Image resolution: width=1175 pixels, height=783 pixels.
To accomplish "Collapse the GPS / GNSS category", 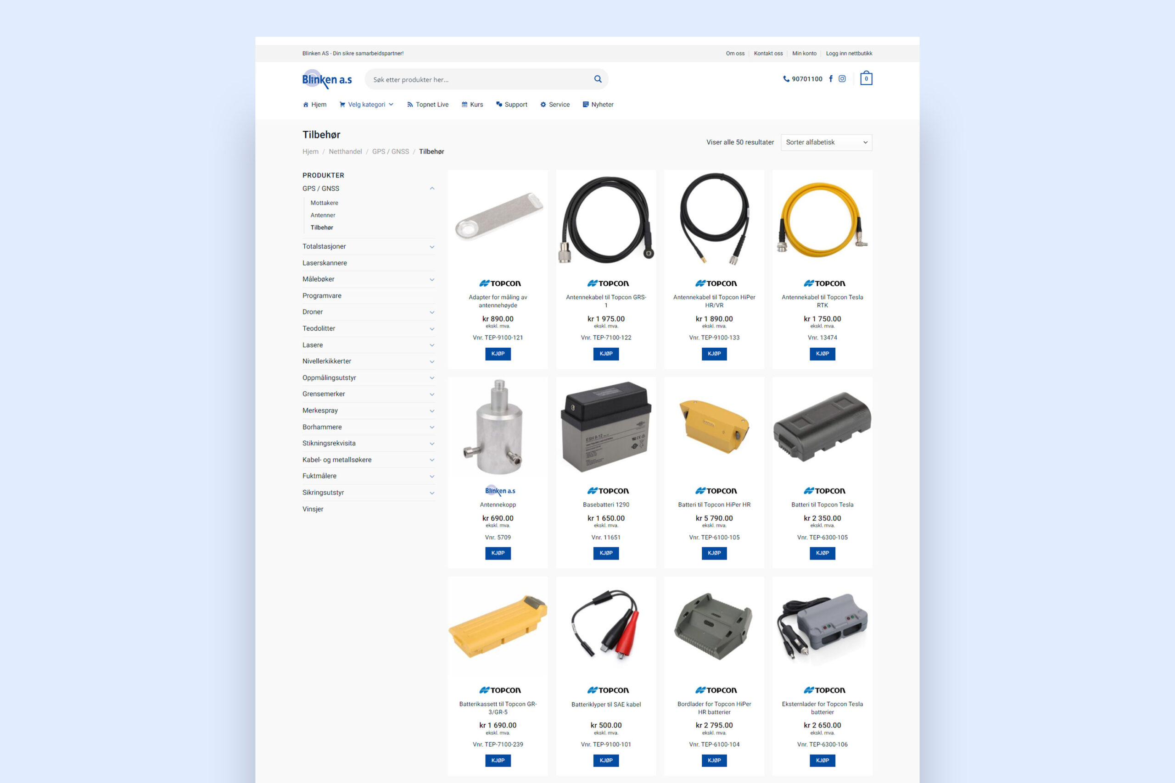I will (x=431, y=188).
